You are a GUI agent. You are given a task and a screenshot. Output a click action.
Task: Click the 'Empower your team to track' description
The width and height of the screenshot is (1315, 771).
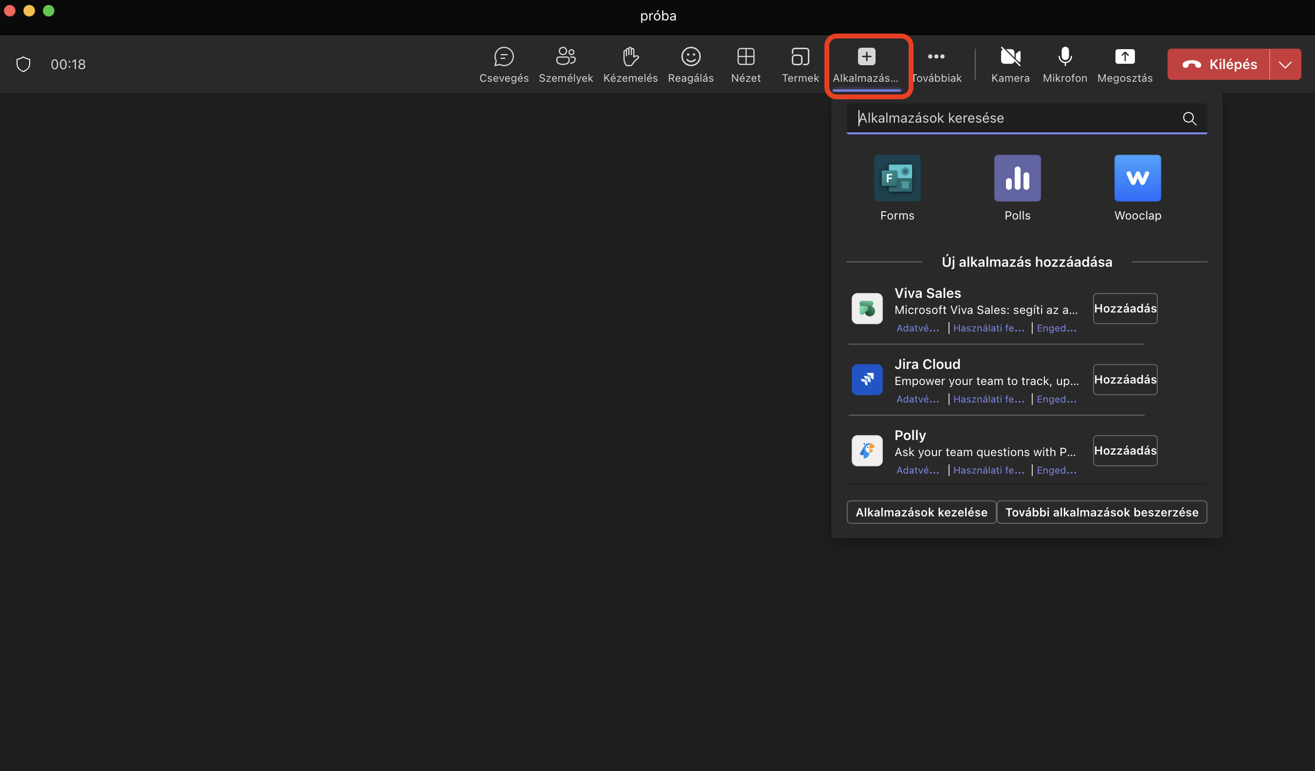(x=986, y=381)
